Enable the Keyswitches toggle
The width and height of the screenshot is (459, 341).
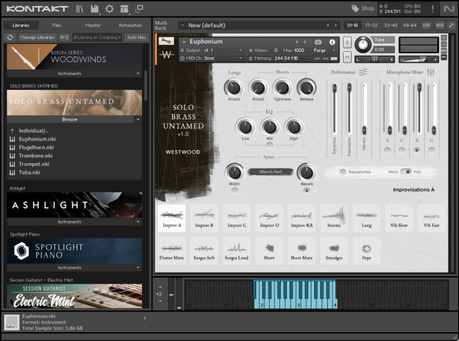pyautogui.click(x=343, y=172)
